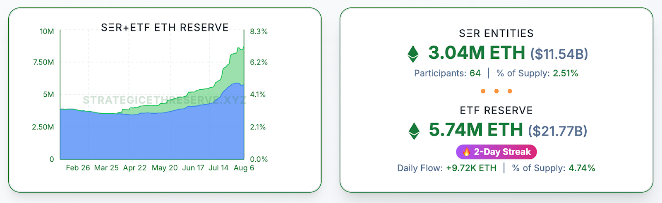Select the Aug 6 date on the x-axis
Viewport: 662px width, 203px height.
244,168
